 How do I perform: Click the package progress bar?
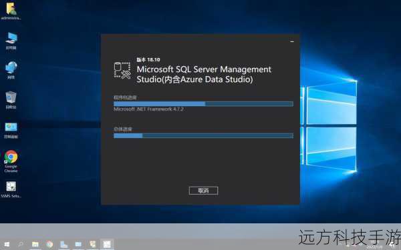[x=203, y=104]
